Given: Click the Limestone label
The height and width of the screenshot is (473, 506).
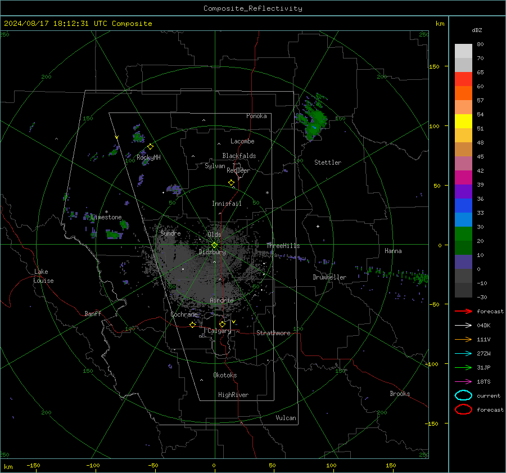Looking at the screenshot, I should coord(106,217).
